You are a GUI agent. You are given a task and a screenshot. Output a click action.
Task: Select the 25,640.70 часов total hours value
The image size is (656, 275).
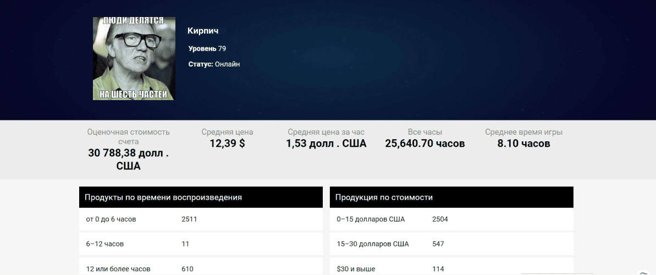(425, 144)
